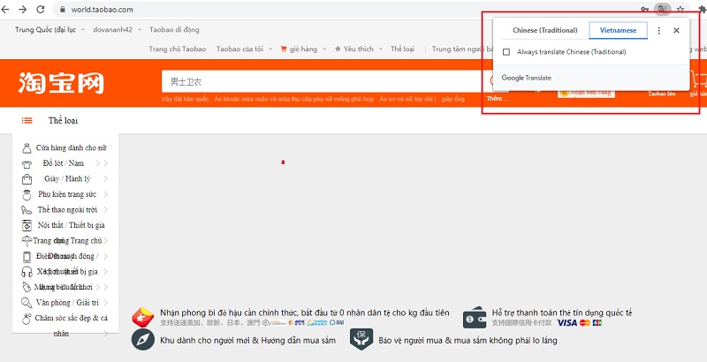
Task: Click the lock icon beside world.taobao.com
Action: click(63, 10)
